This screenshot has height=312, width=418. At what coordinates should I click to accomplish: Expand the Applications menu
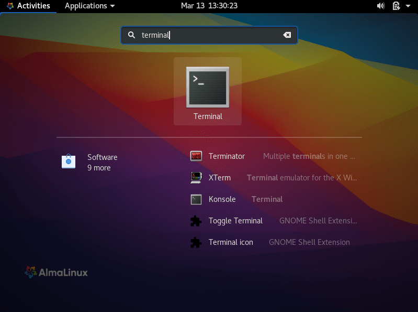pyautogui.click(x=89, y=6)
